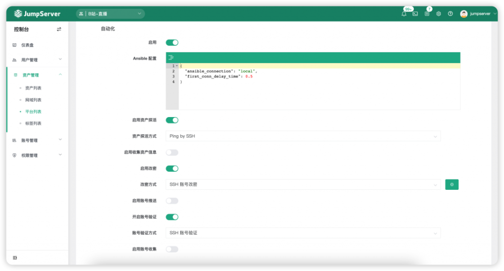This screenshot has height=271, width=504.
Task: Open the Ping by SSH dropdown
Action: 303,136
